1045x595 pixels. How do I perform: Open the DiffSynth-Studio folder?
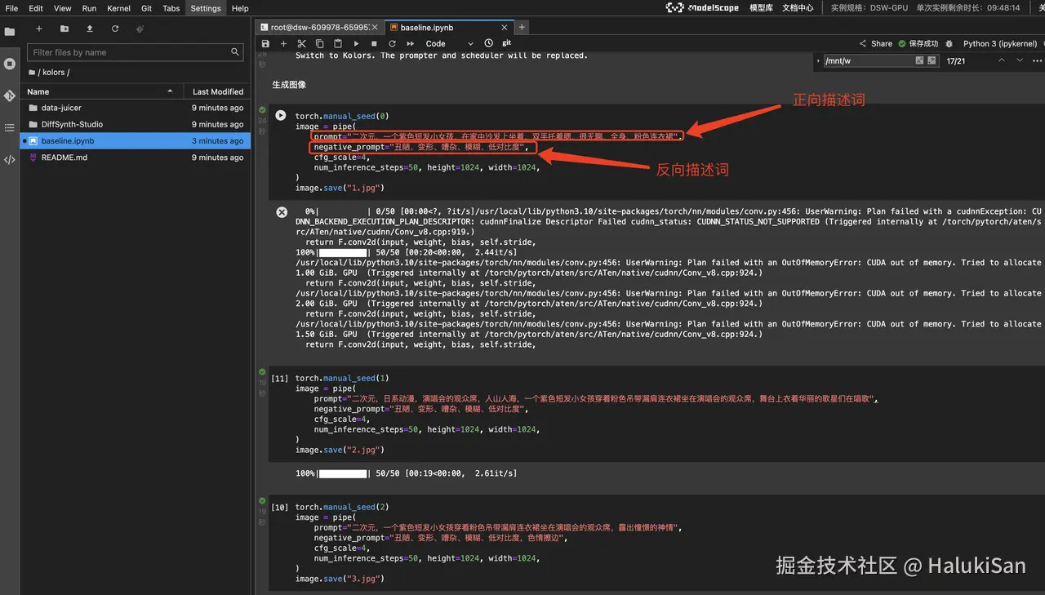(72, 124)
